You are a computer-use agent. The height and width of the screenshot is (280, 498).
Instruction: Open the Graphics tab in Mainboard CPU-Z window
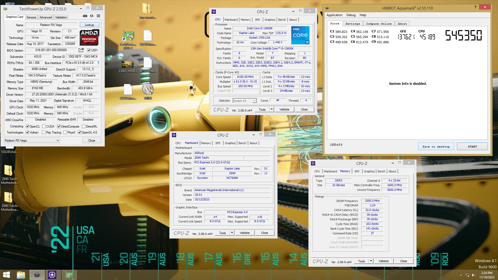tap(230, 143)
